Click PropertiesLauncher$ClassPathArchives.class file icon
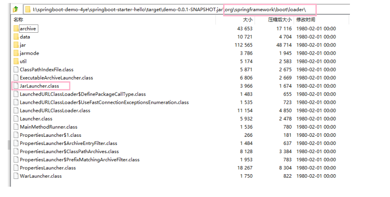 click(16, 151)
